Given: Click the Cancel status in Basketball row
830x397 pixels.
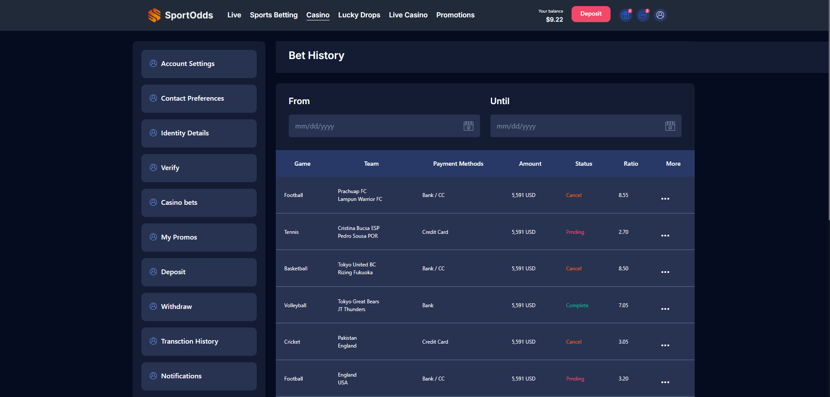Looking at the screenshot, I should click(x=574, y=269).
